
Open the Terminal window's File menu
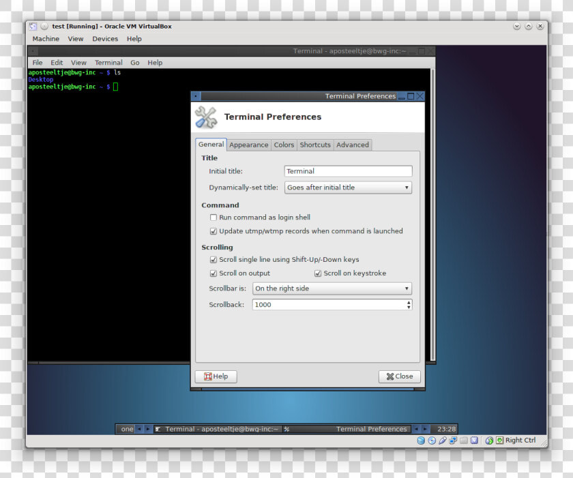pos(38,63)
